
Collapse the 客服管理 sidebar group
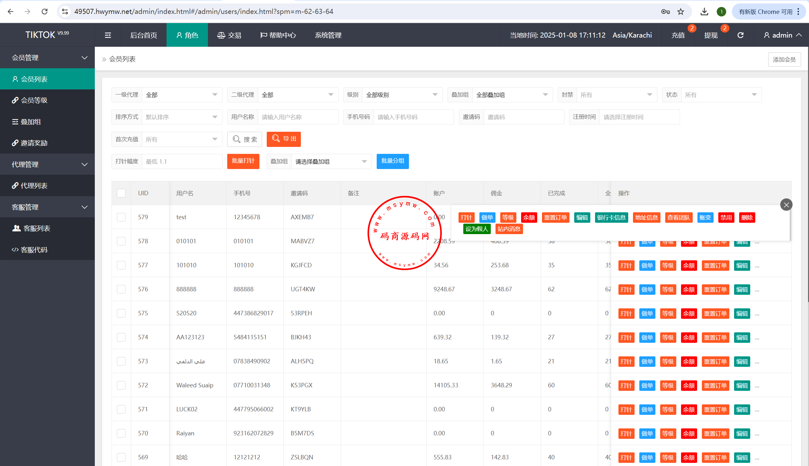47,207
